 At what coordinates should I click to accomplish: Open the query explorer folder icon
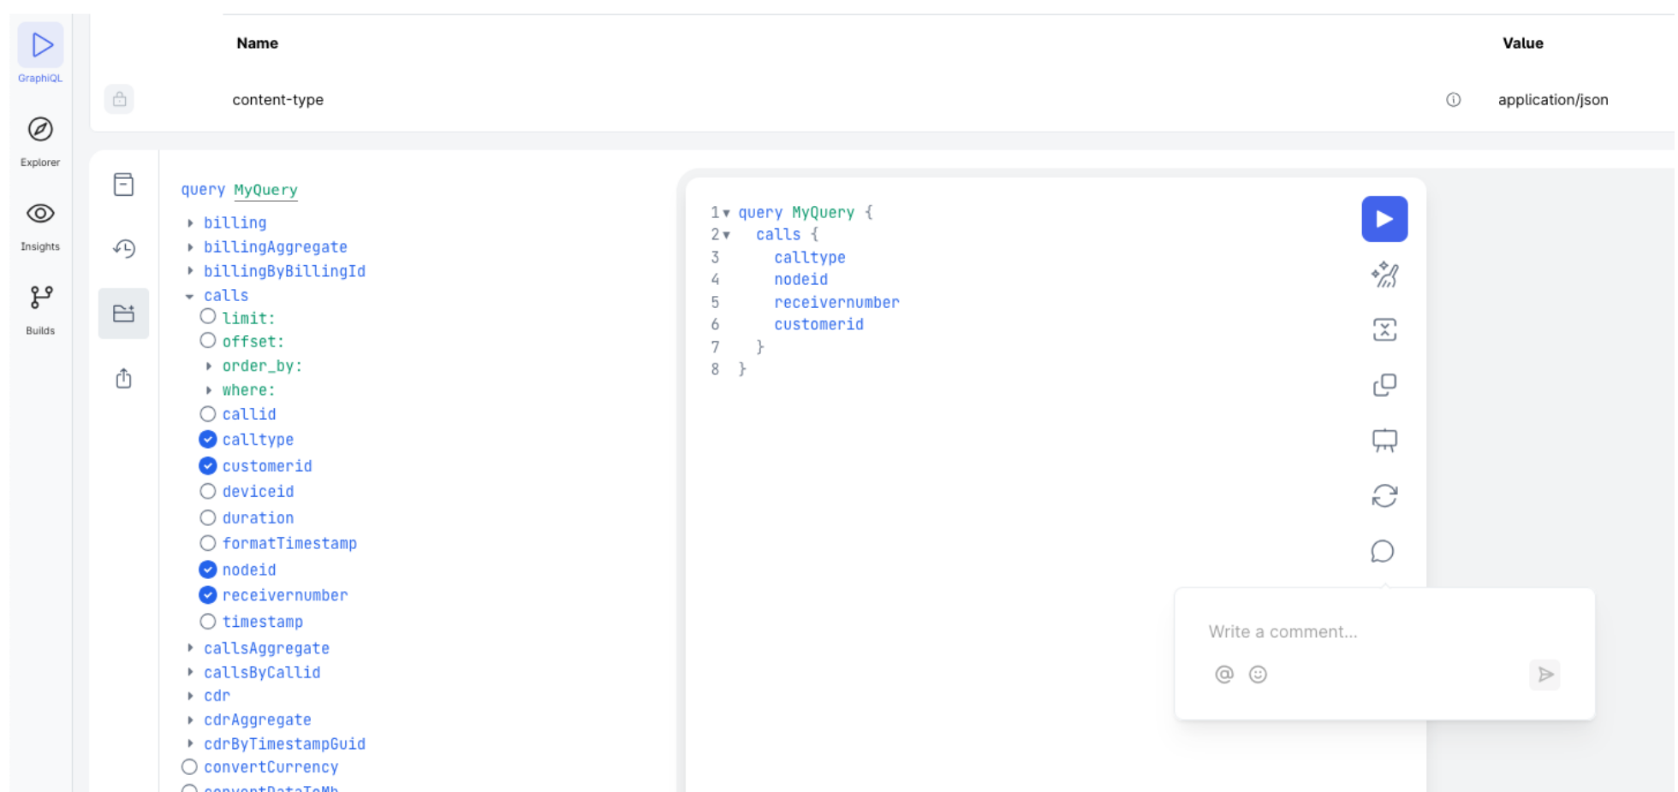[123, 313]
